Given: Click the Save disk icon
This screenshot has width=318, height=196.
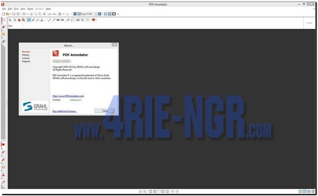Looking at the screenshot, I should point(14,14).
